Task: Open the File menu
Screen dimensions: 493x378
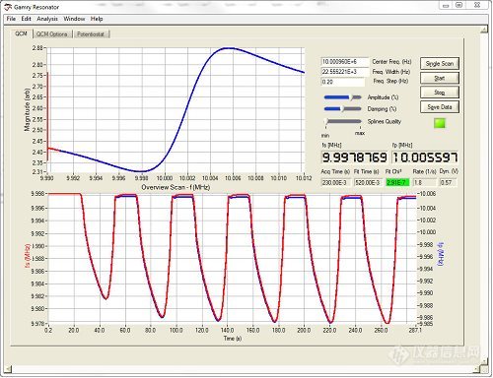Action: point(11,19)
